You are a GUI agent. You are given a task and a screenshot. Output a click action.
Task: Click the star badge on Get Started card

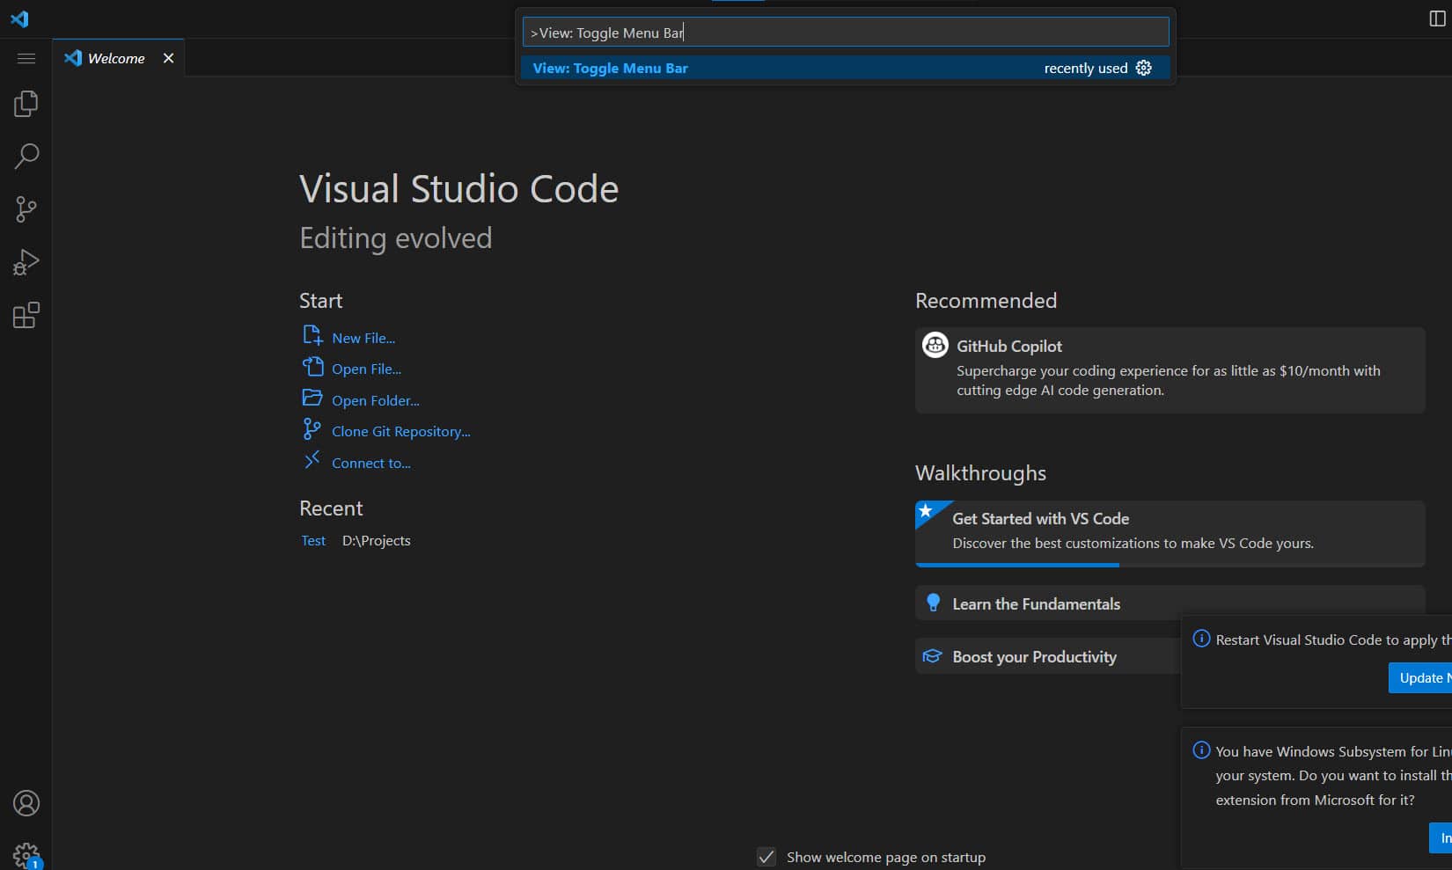(x=926, y=510)
